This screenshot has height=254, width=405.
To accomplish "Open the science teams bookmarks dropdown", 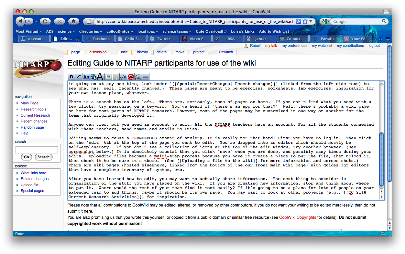I will (x=177, y=31).
